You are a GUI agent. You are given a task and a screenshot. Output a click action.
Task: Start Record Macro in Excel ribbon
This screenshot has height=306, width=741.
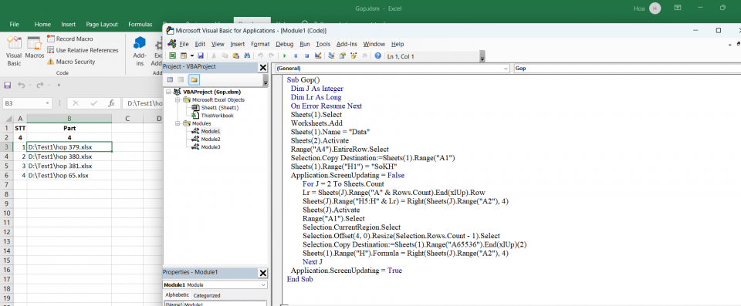[70, 39]
